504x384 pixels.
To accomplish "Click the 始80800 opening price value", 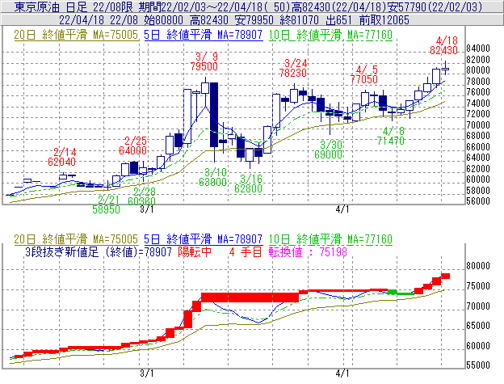I will 163,20.
